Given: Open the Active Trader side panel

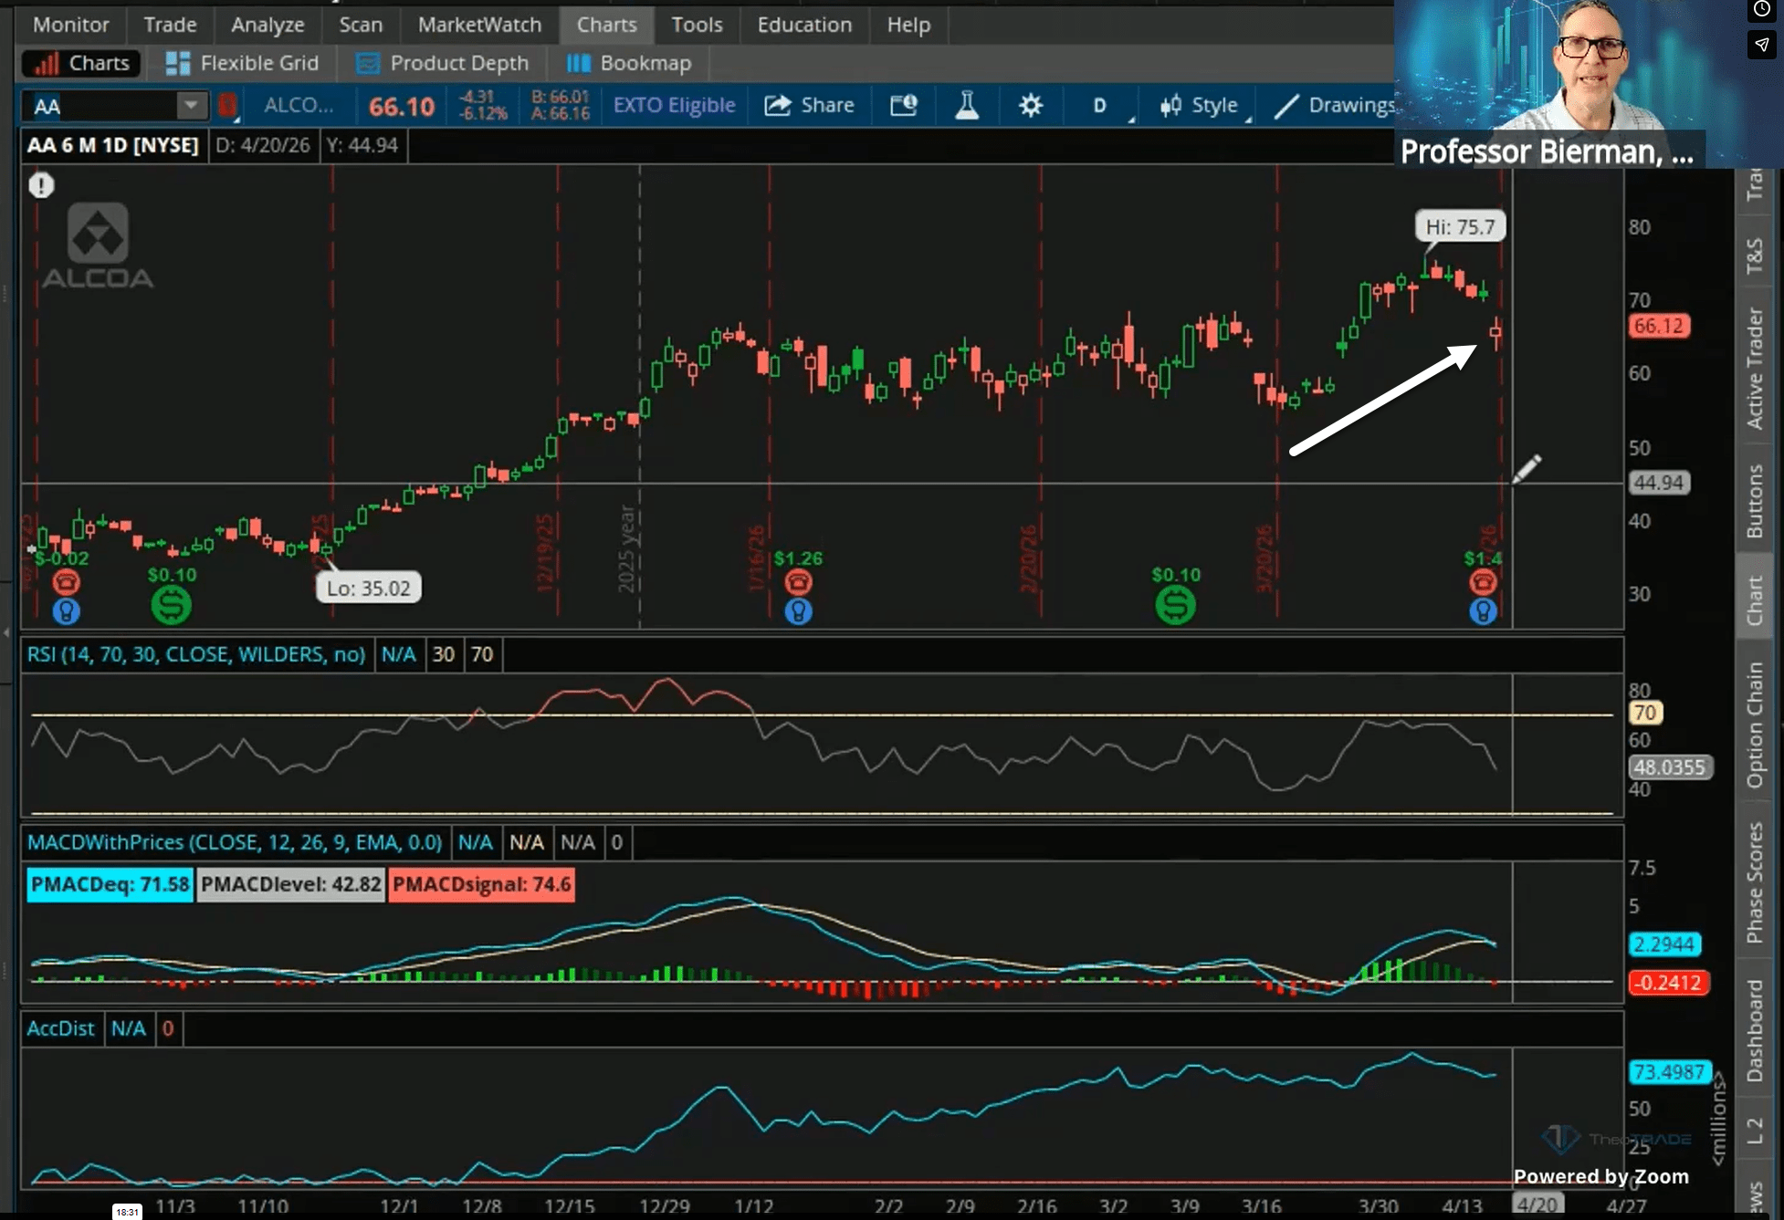Looking at the screenshot, I should 1754,369.
